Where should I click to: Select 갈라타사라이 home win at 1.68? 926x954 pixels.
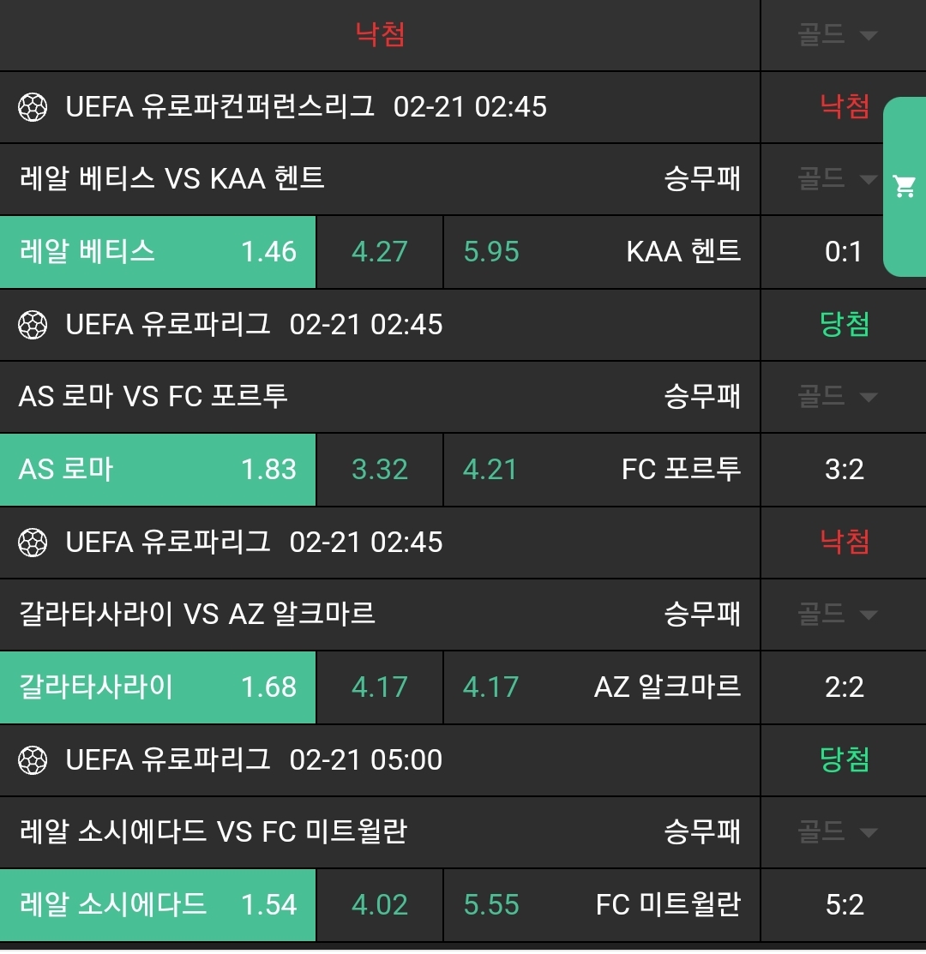[158, 687]
